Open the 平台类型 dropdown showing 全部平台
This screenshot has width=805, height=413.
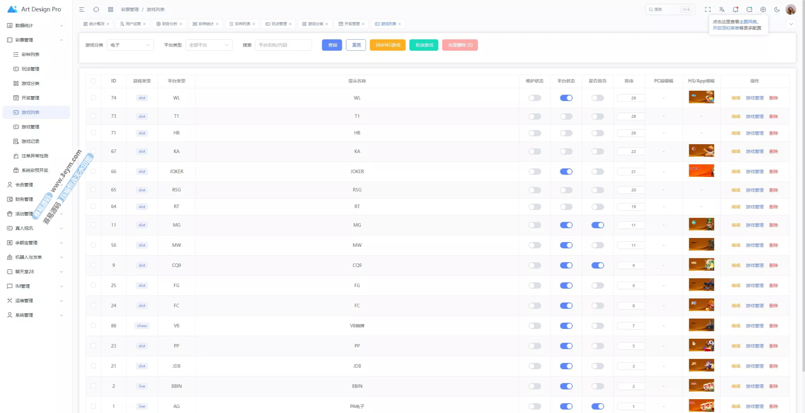coord(209,45)
